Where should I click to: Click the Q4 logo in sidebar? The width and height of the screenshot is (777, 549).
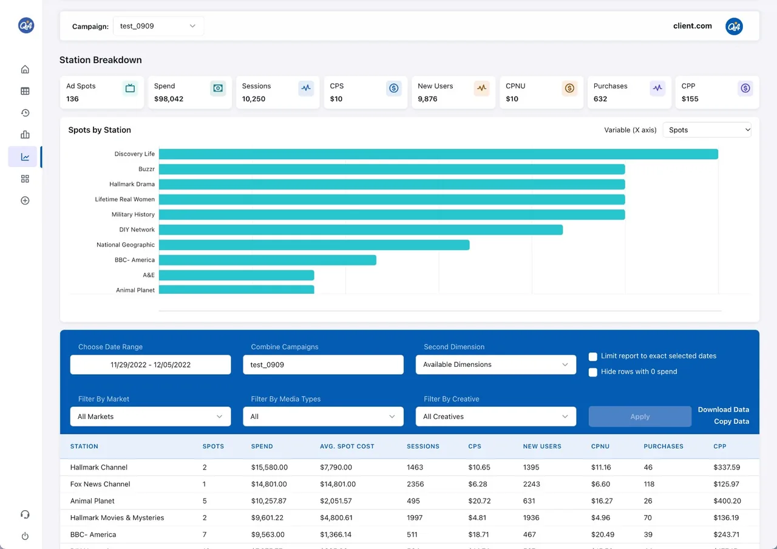(x=26, y=25)
